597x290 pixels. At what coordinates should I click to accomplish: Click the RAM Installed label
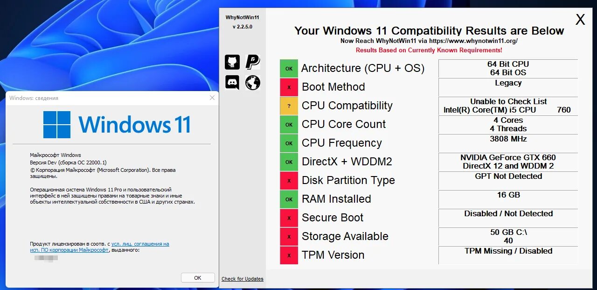(x=337, y=199)
